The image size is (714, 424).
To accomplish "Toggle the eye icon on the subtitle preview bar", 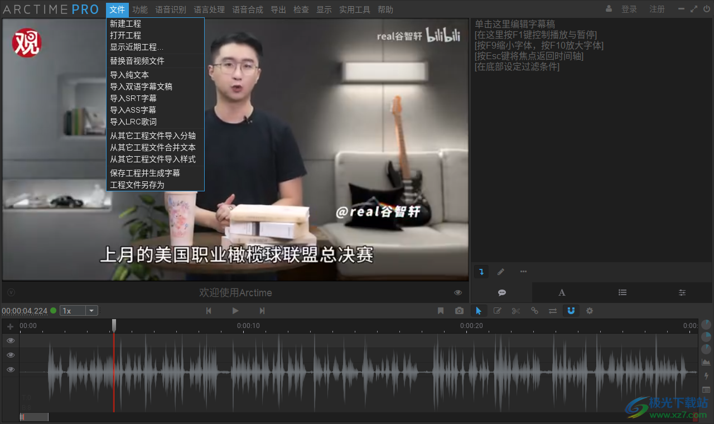I will click(x=458, y=292).
